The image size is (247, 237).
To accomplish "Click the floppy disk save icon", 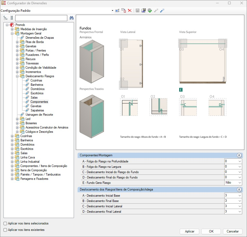I will tap(137, 10).
